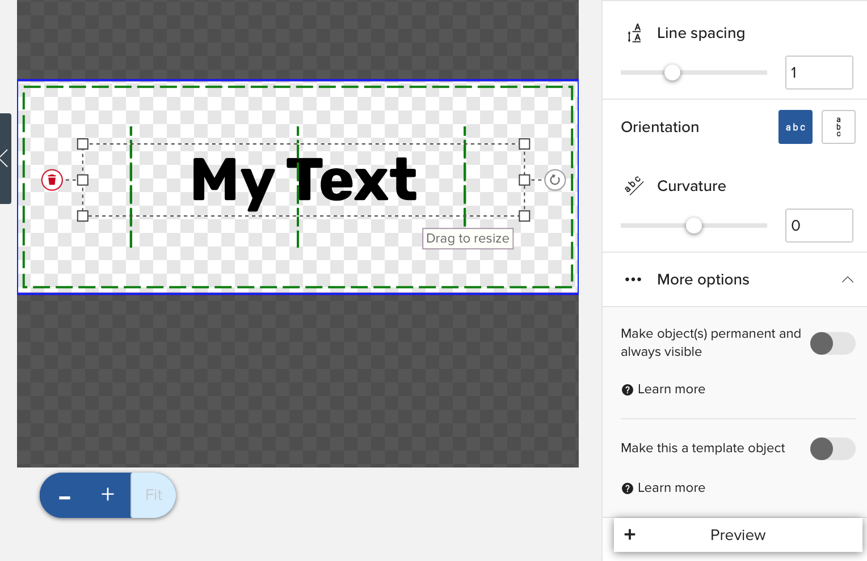Click the Curvature slider handle
The width and height of the screenshot is (867, 561).
694,226
